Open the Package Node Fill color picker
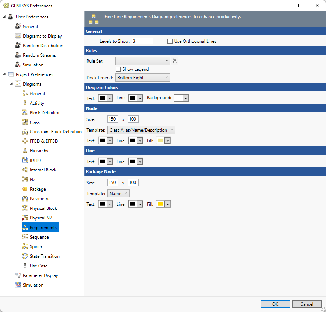 (x=164, y=204)
